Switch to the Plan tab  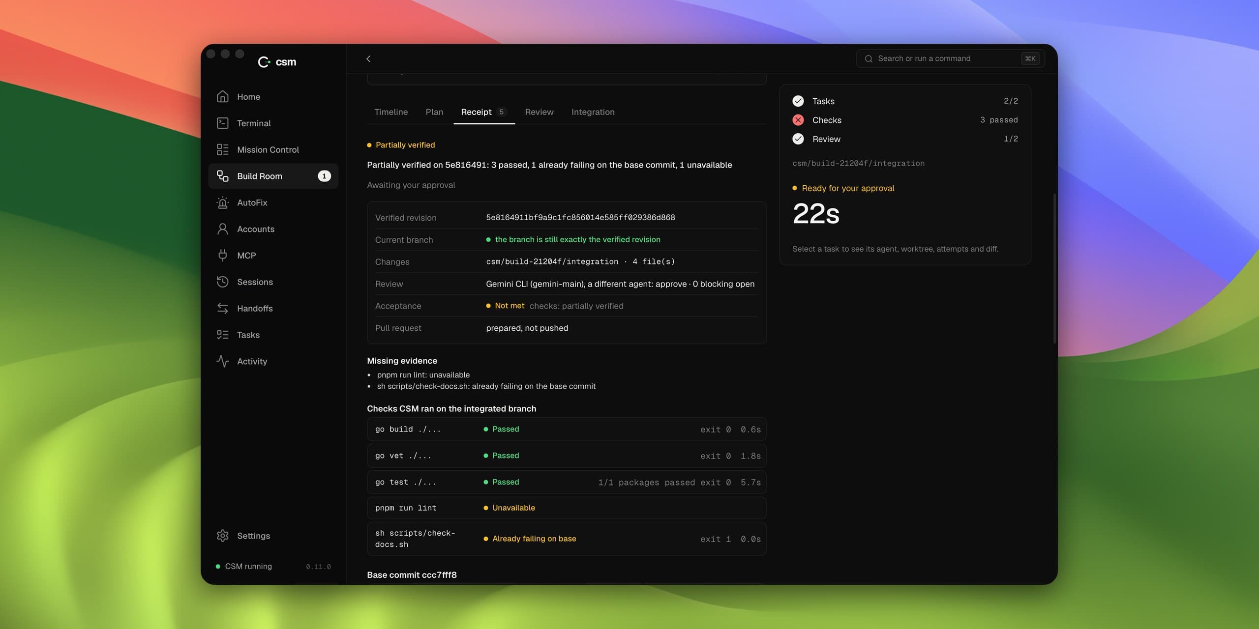coord(434,112)
